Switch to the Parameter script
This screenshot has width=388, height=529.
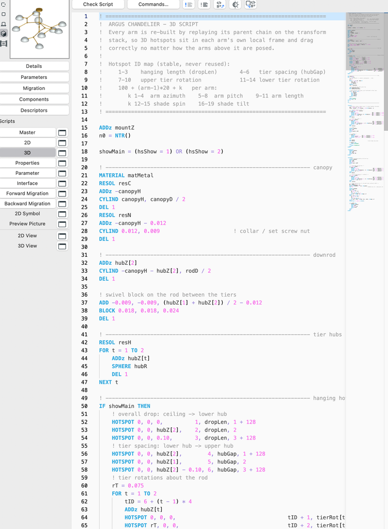pos(28,173)
